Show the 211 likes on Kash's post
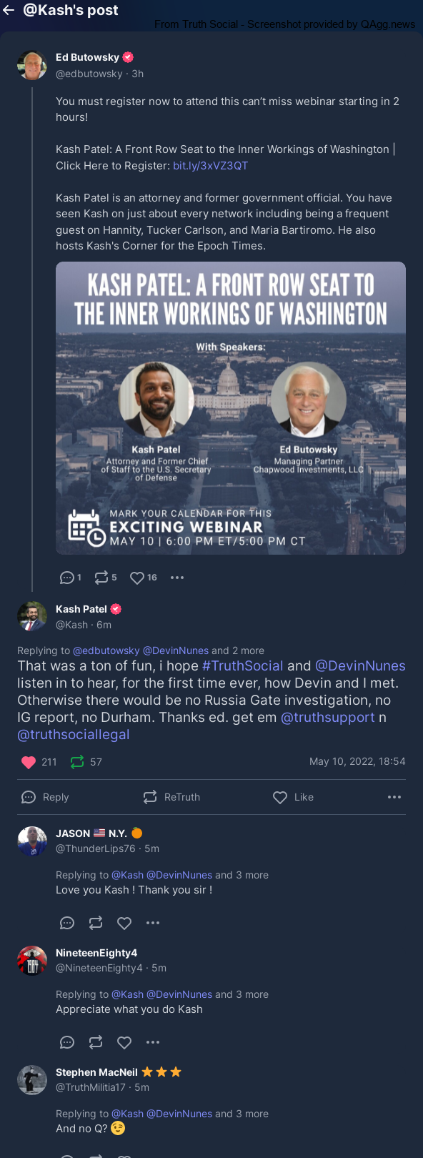The width and height of the screenshot is (423, 1158). [x=40, y=762]
